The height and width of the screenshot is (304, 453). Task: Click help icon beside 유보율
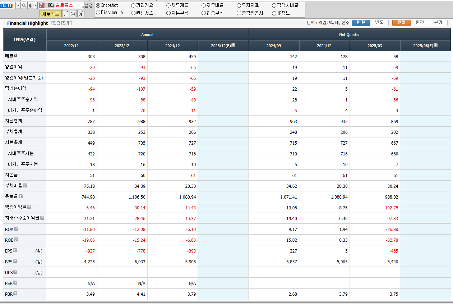pyautogui.click(x=21, y=196)
